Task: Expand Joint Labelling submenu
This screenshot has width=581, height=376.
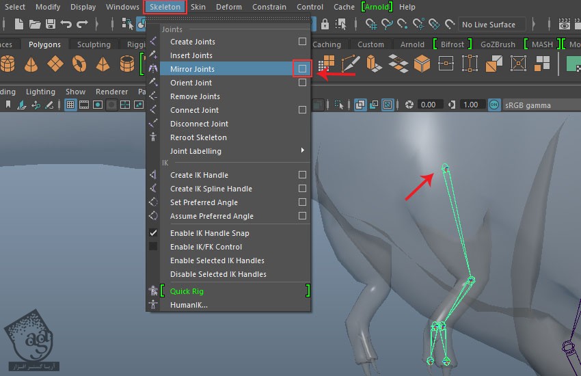Action: point(301,151)
